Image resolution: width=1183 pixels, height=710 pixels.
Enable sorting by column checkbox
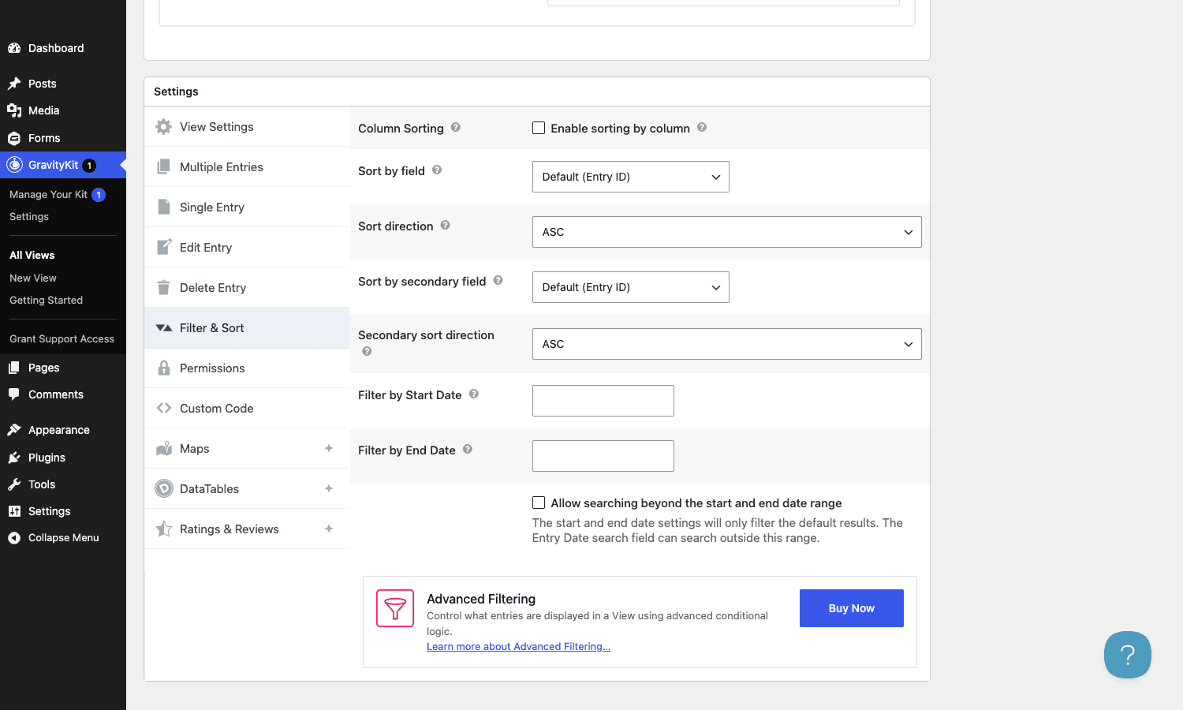(539, 128)
